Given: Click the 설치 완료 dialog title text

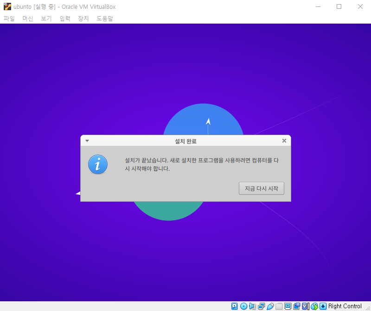Looking at the screenshot, I should 186,141.
